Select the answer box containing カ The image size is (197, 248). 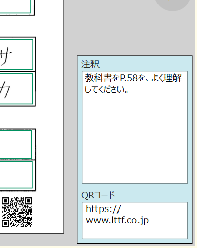click(x=16, y=89)
